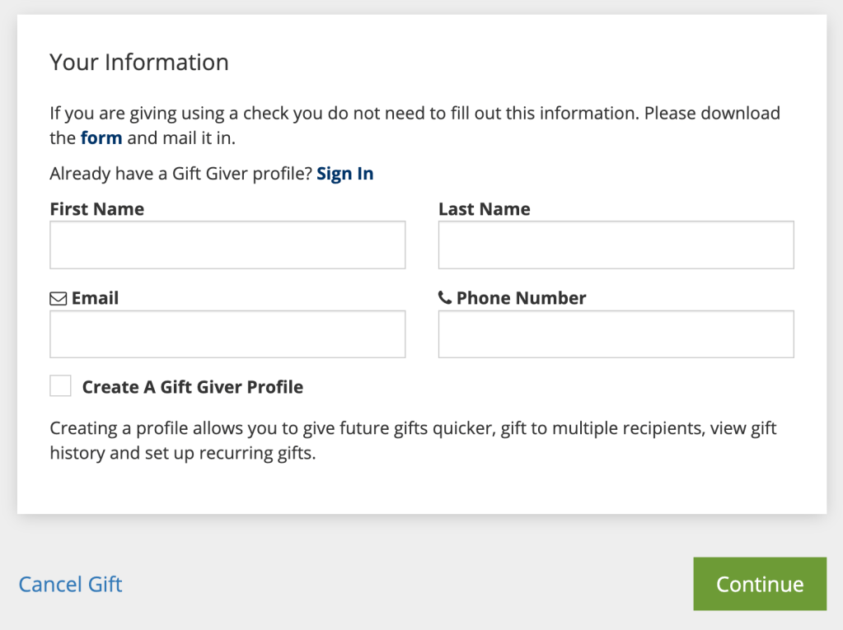Click the envelope icon beside Email
Image resolution: width=843 pixels, height=630 pixels.
pyautogui.click(x=59, y=297)
